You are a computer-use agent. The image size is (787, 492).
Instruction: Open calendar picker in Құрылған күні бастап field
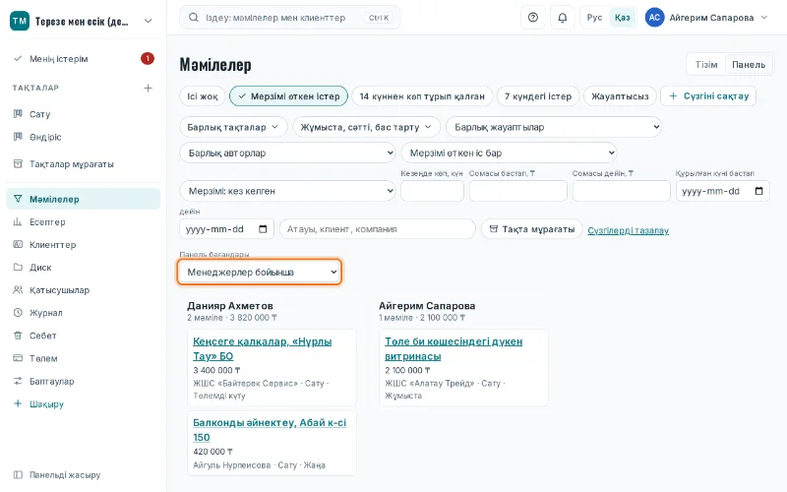point(758,191)
